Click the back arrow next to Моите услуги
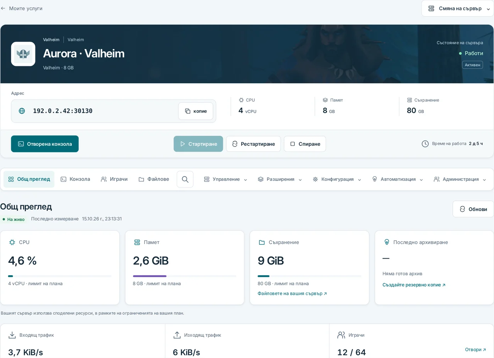The image size is (494, 358). pyautogui.click(x=3, y=8)
